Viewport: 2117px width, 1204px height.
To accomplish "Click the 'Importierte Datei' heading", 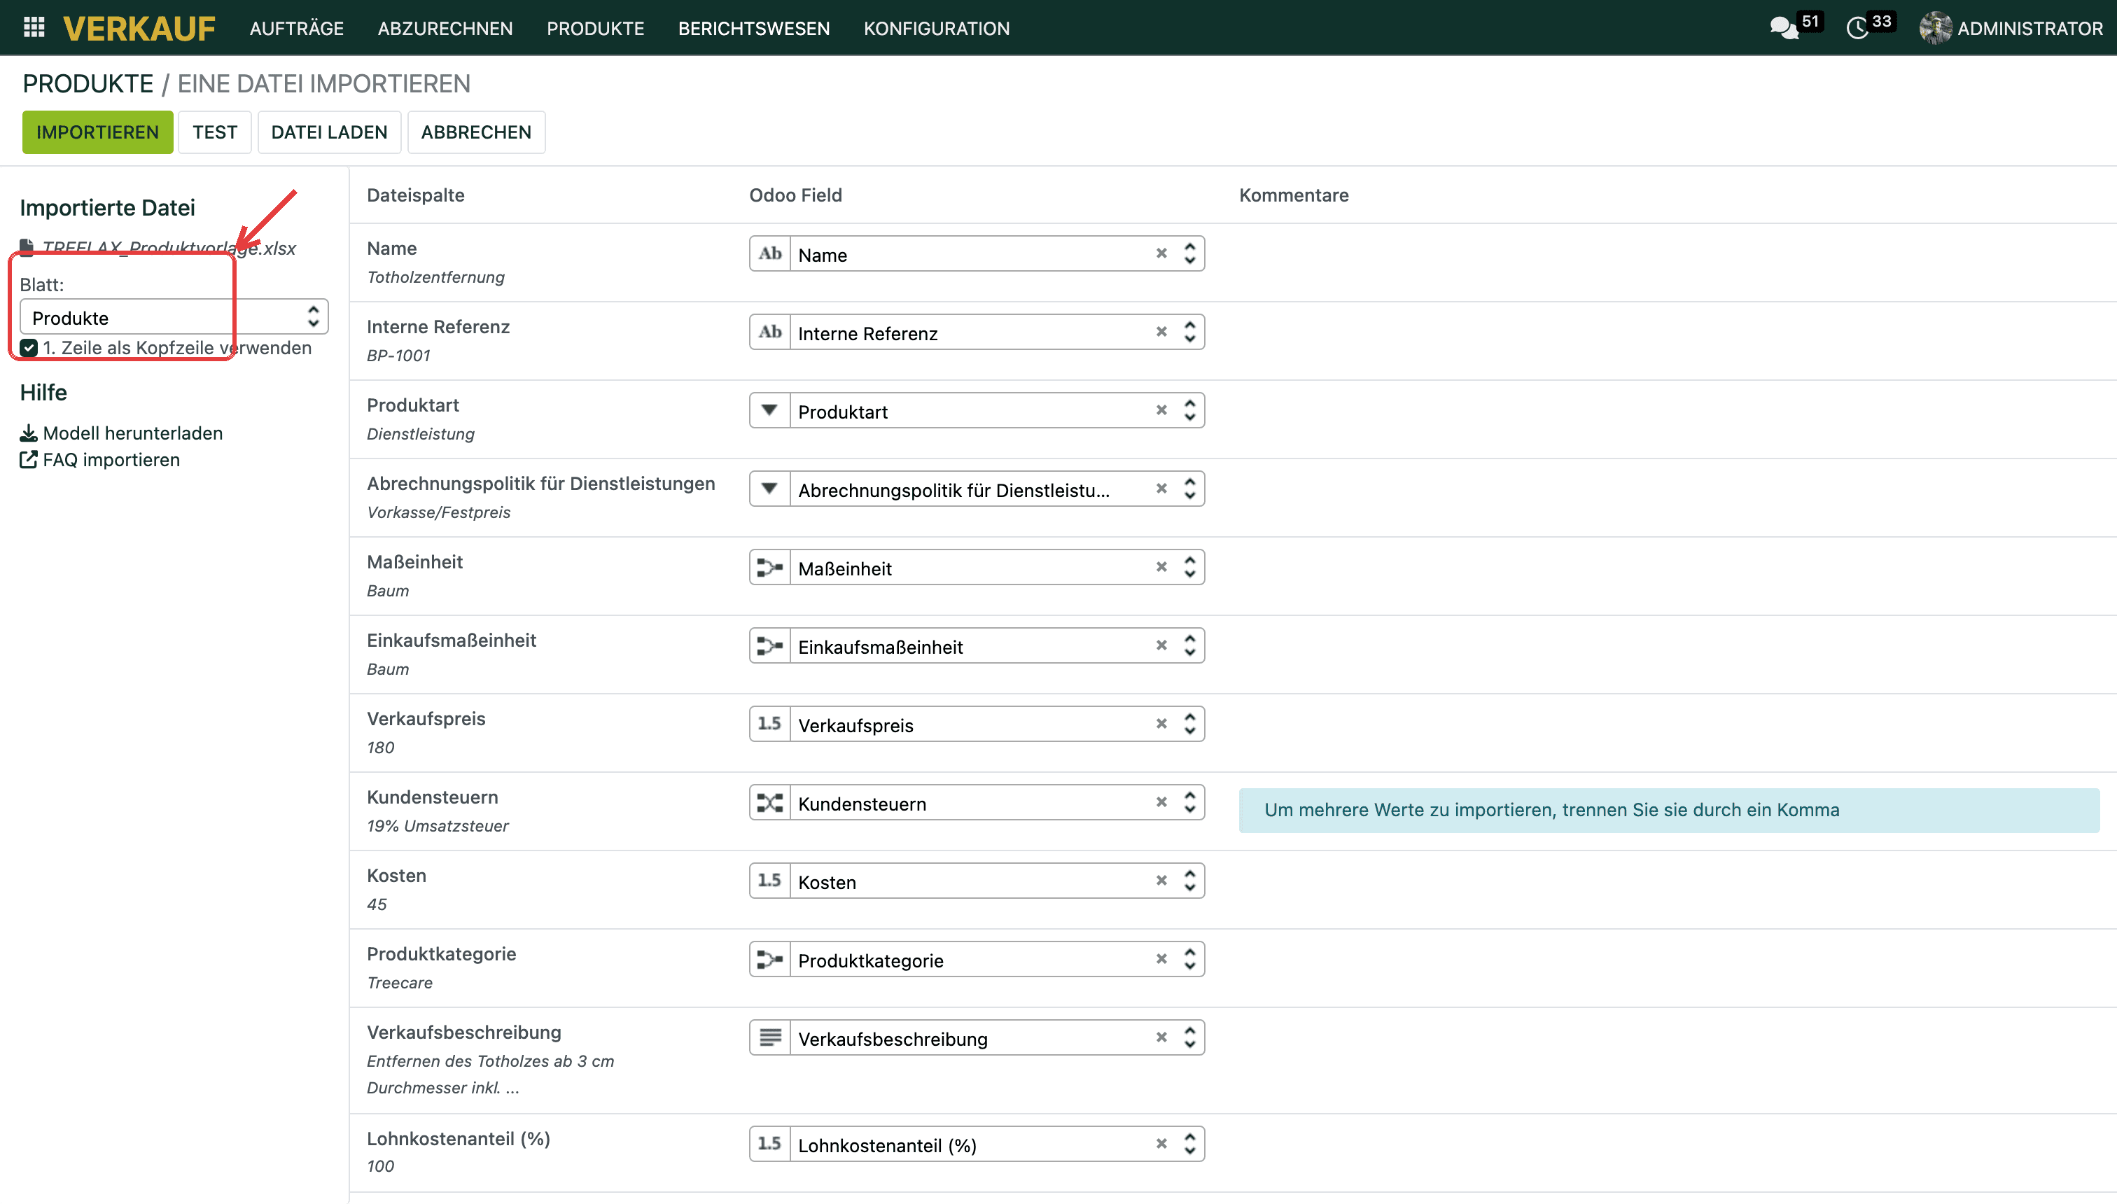I will coord(108,208).
